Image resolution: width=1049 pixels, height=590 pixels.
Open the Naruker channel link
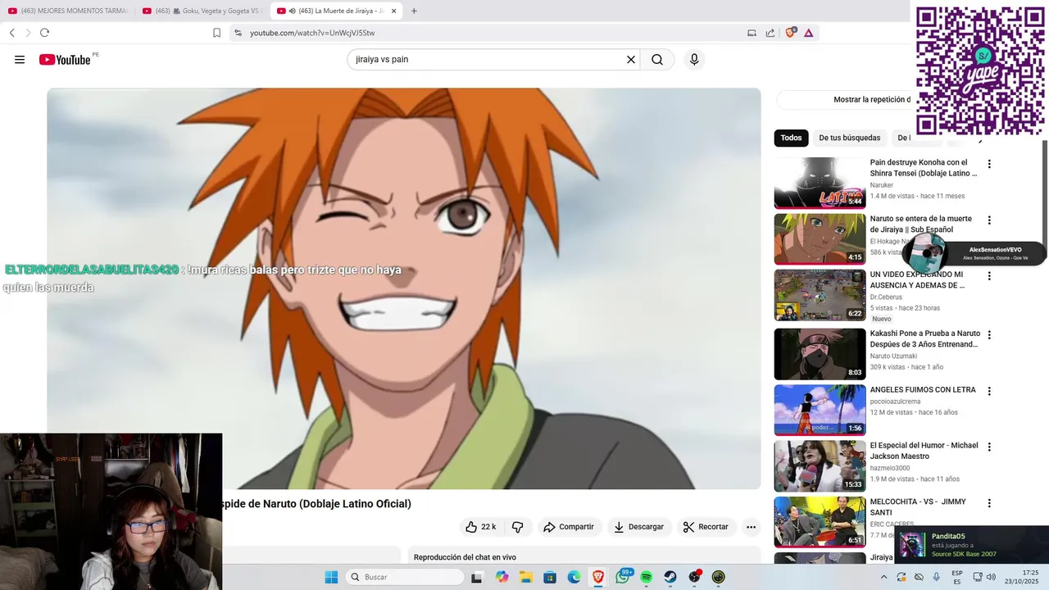point(882,185)
